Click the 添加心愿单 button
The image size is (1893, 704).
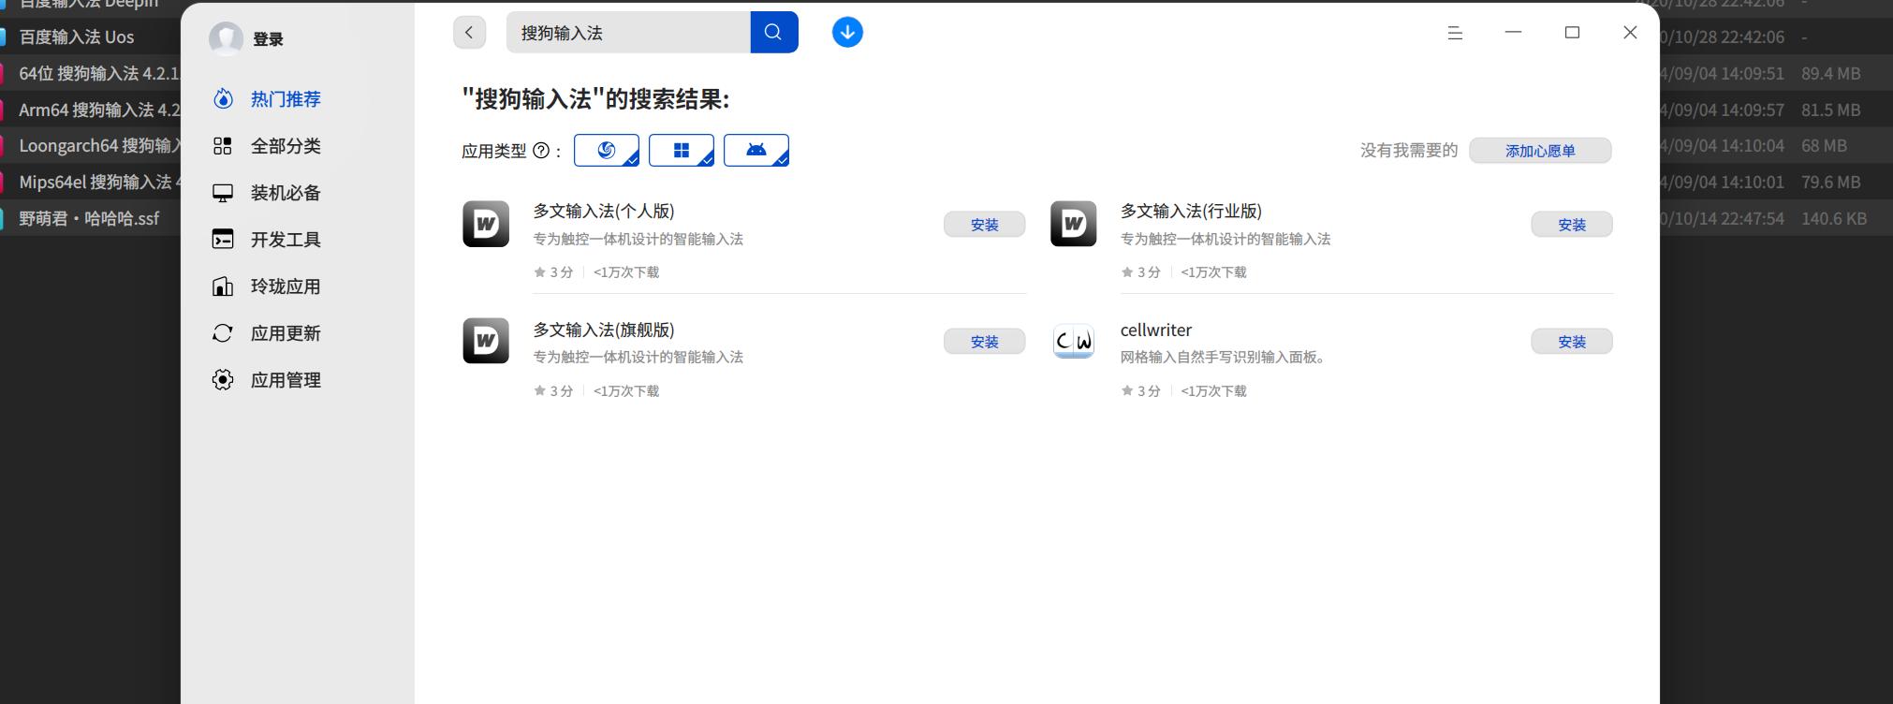[x=1540, y=151]
